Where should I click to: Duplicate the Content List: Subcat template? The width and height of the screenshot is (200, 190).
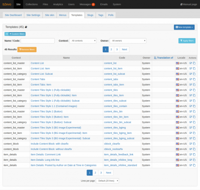194,74
